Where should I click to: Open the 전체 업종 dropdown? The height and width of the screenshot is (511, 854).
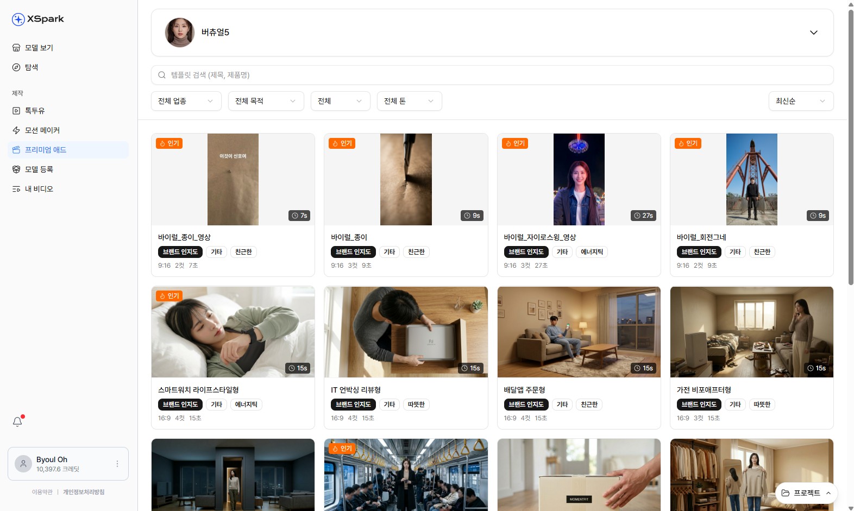(186, 101)
